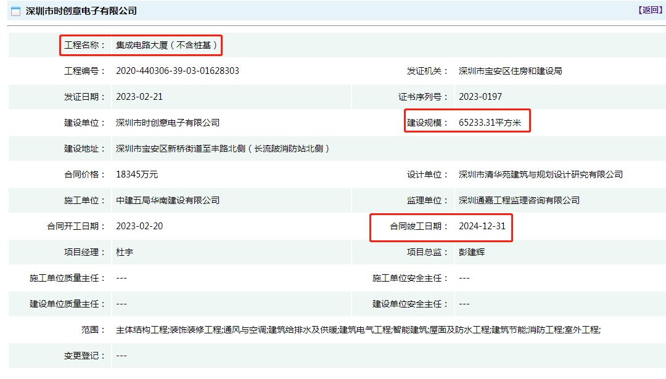The height and width of the screenshot is (379, 666).
Task: Select the contract price 18345万元
Action: pyautogui.click(x=137, y=174)
